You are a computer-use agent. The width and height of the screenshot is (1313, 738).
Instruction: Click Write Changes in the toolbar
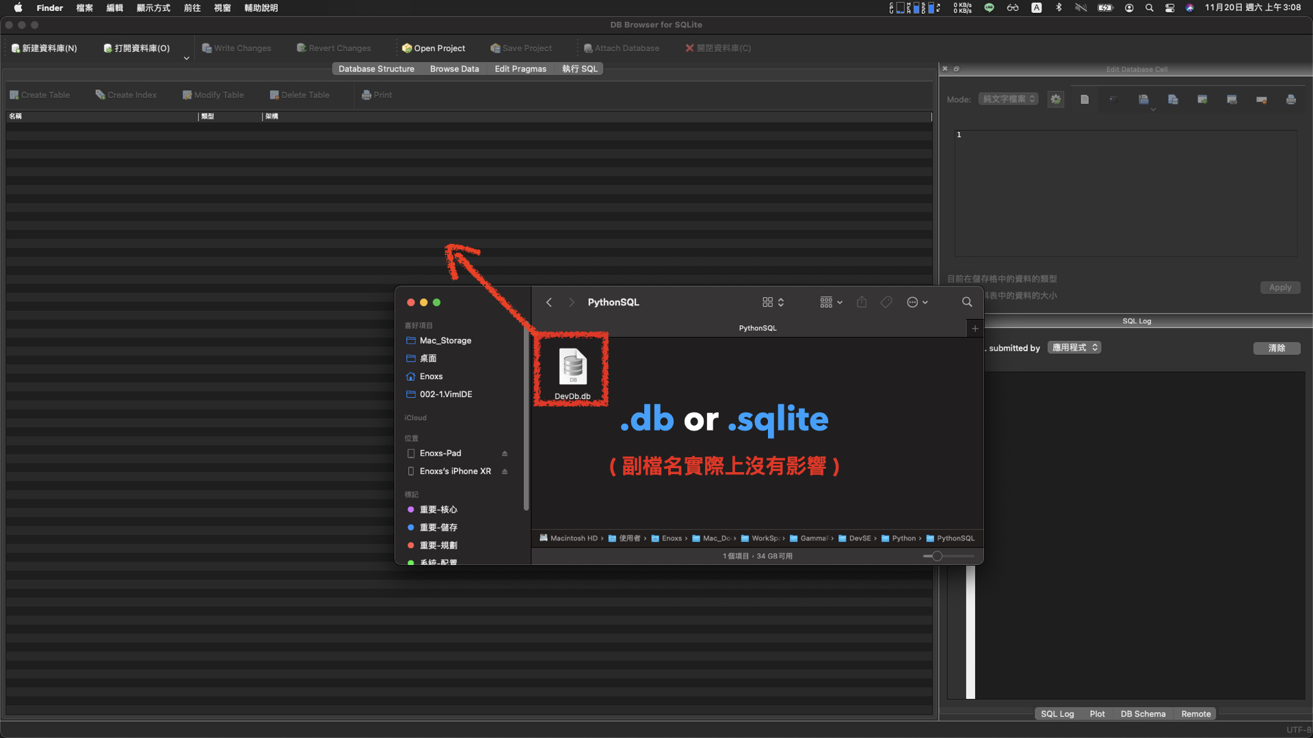pos(237,48)
